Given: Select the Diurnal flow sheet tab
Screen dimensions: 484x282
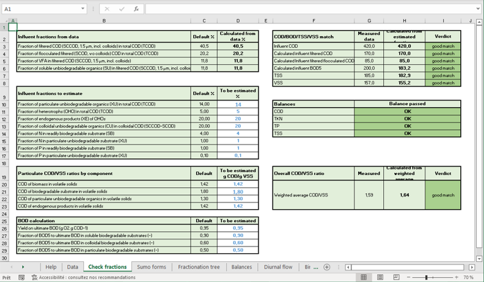Looking at the screenshot, I should 278,267.
